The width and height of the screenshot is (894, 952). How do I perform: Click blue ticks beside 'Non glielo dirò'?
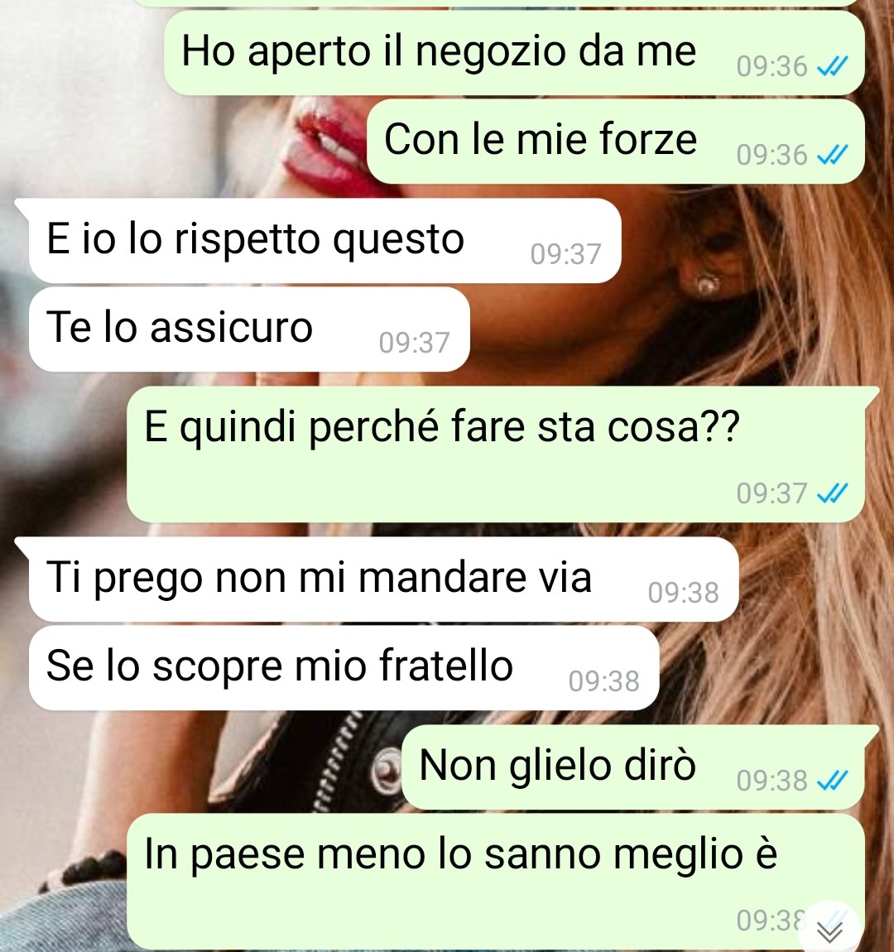point(832,780)
